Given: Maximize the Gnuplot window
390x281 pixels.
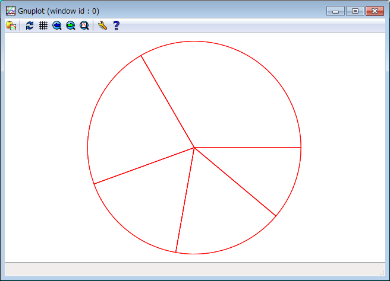Looking at the screenshot, I should tap(355, 11).
